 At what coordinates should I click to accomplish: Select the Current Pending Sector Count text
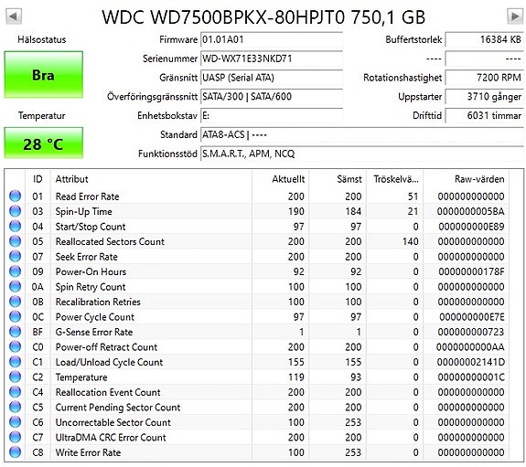118,408
